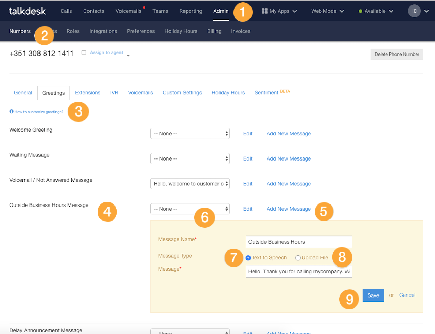Switch to the Sentiment BETA tab
The image size is (435, 334).
[x=272, y=92]
